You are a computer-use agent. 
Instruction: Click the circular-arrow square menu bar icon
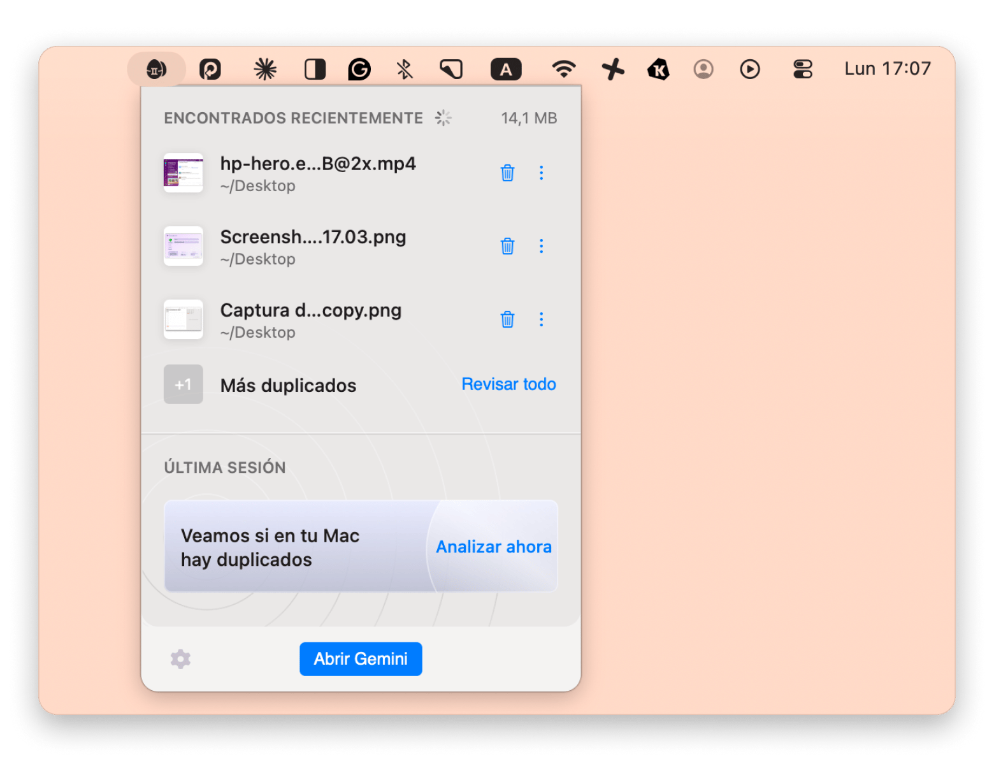tap(210, 69)
